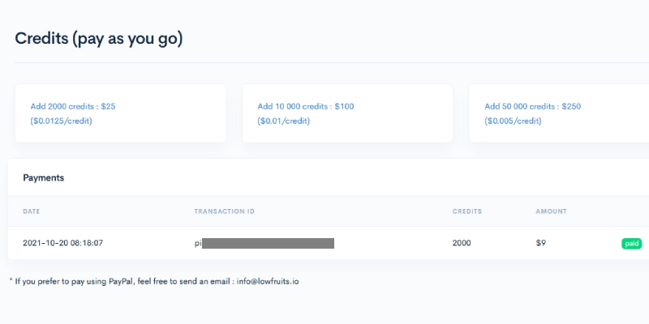Click the redacted transaction ID starting with pi
This screenshot has height=324, width=649.
264,244
